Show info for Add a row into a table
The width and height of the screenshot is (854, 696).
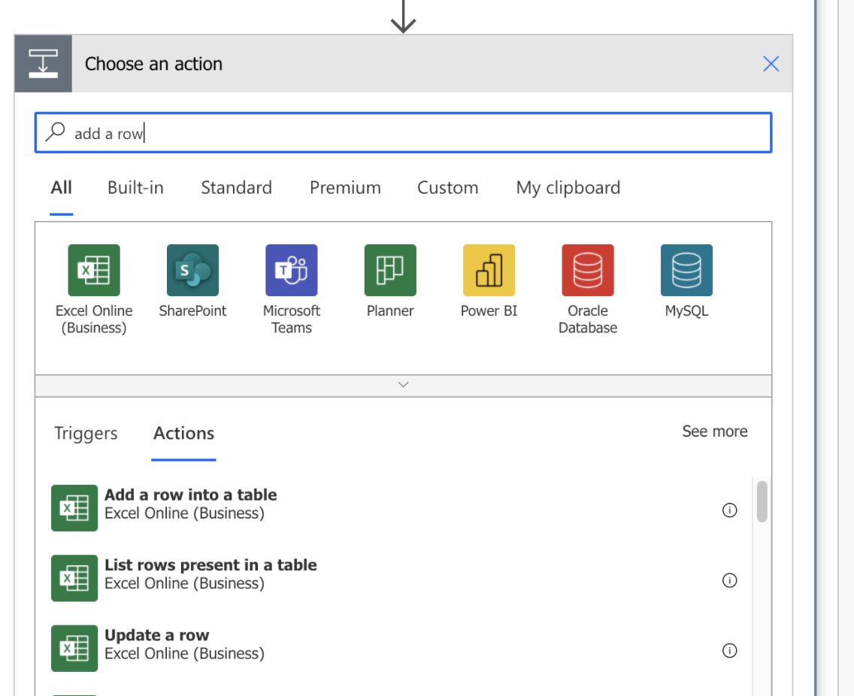(729, 510)
